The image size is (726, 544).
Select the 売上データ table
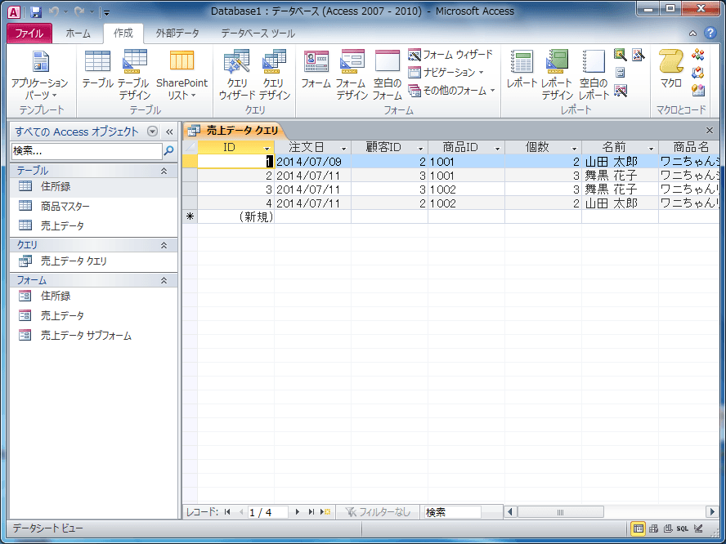tap(93, 225)
